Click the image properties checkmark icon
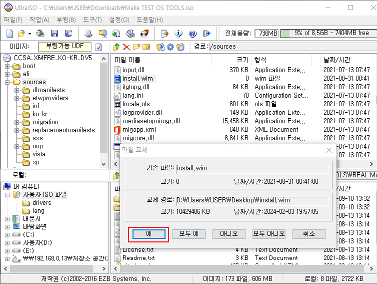 [x=99, y=47]
